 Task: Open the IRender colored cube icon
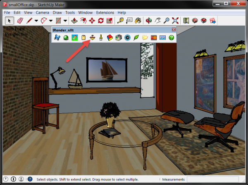coord(110,37)
